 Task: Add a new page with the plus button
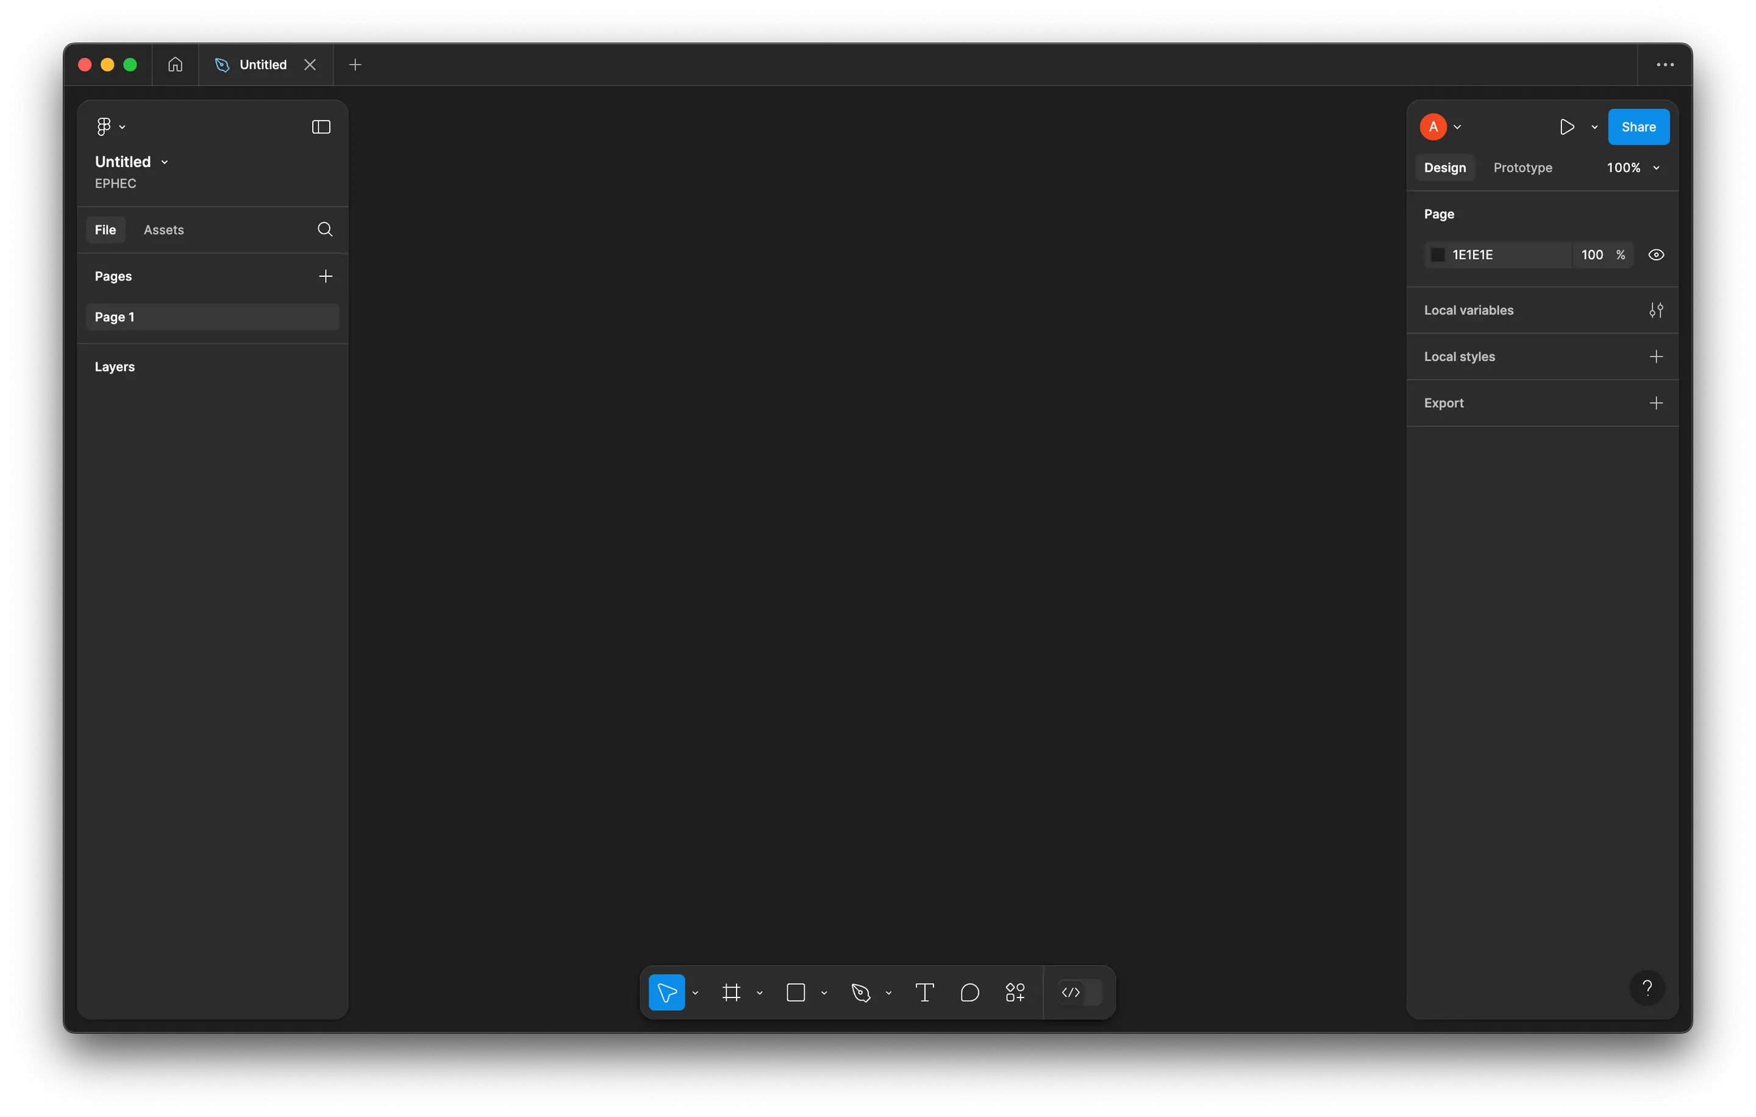(325, 276)
